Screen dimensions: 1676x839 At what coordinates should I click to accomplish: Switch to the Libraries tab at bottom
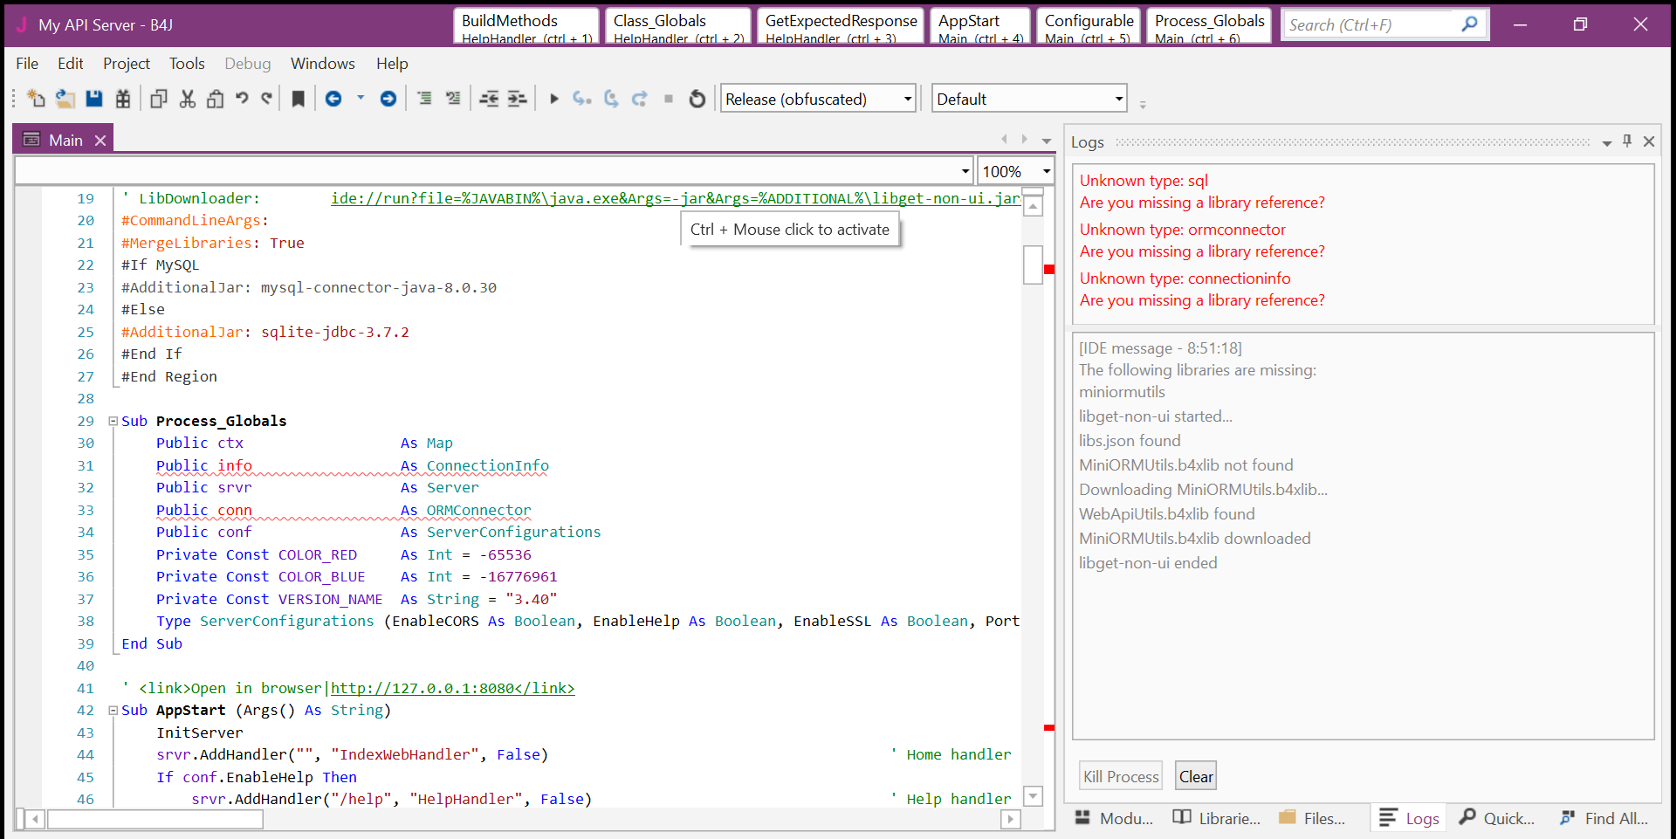click(1217, 818)
